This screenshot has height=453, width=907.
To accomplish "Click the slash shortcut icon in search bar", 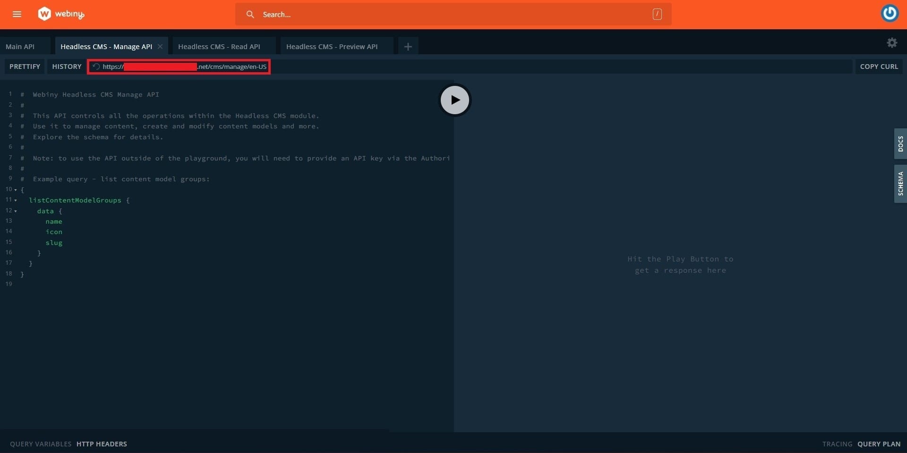I will pyautogui.click(x=657, y=14).
